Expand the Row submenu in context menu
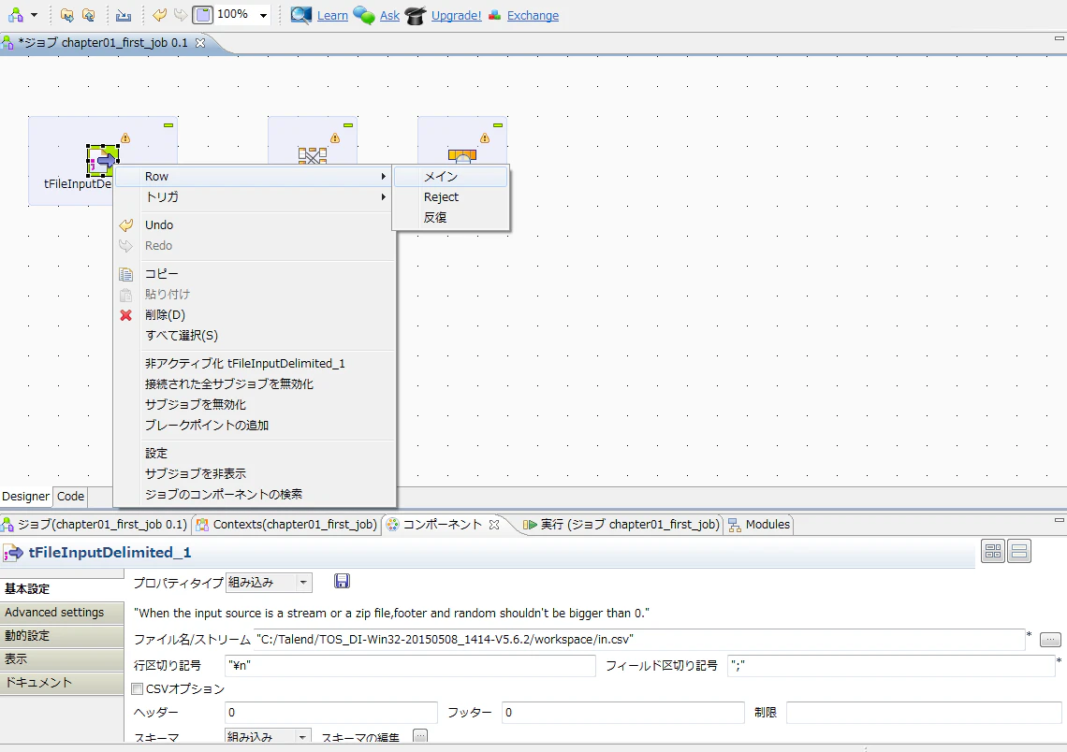The height and width of the screenshot is (752, 1067). coord(255,176)
